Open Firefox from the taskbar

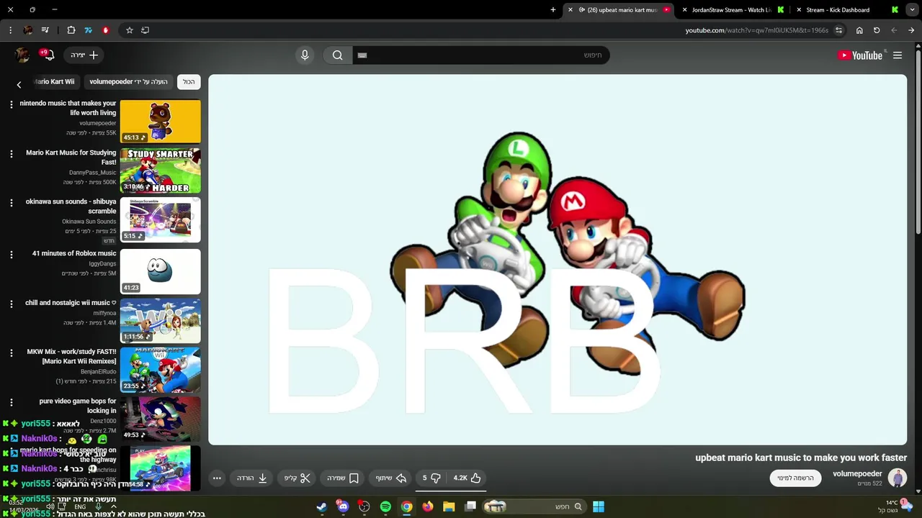point(428,506)
